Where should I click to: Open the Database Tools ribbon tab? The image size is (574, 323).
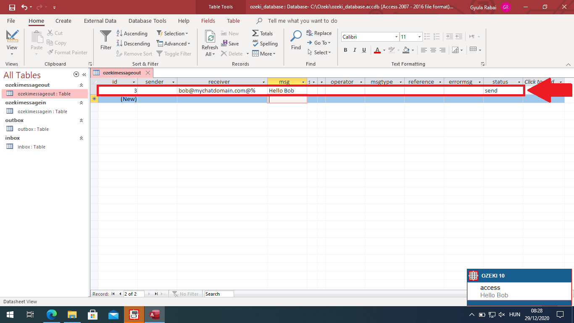pyautogui.click(x=147, y=21)
